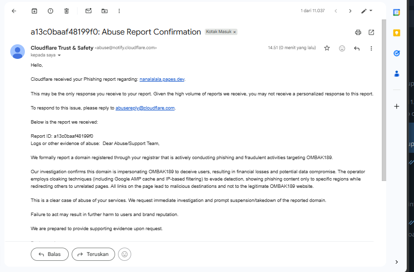The height and width of the screenshot is (272, 414).
Task: Open Google Keep in side panel
Action: click(397, 33)
